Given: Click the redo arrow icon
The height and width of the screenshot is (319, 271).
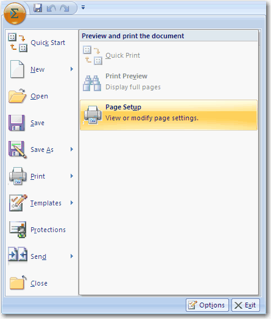Looking at the screenshot, I should click(x=65, y=8).
